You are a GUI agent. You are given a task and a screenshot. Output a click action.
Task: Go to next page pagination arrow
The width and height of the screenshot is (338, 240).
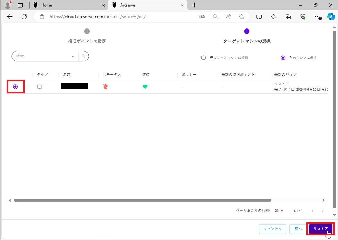[322, 211]
